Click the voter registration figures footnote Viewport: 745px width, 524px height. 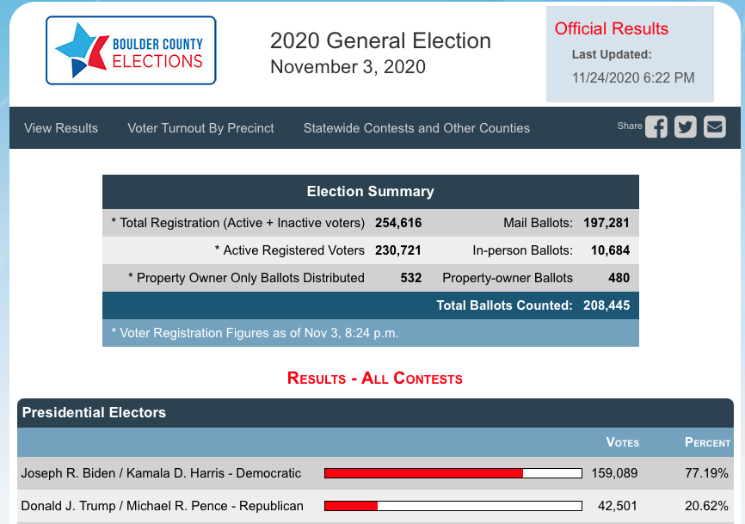(254, 332)
